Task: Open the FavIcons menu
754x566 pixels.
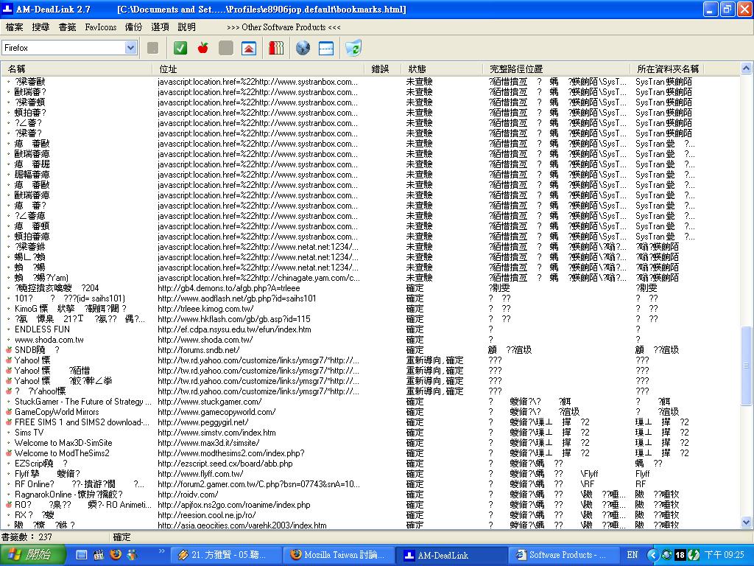Action: click(x=100, y=27)
